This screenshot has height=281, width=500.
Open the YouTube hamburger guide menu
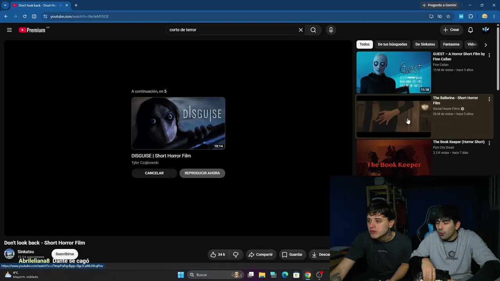(x=9, y=30)
